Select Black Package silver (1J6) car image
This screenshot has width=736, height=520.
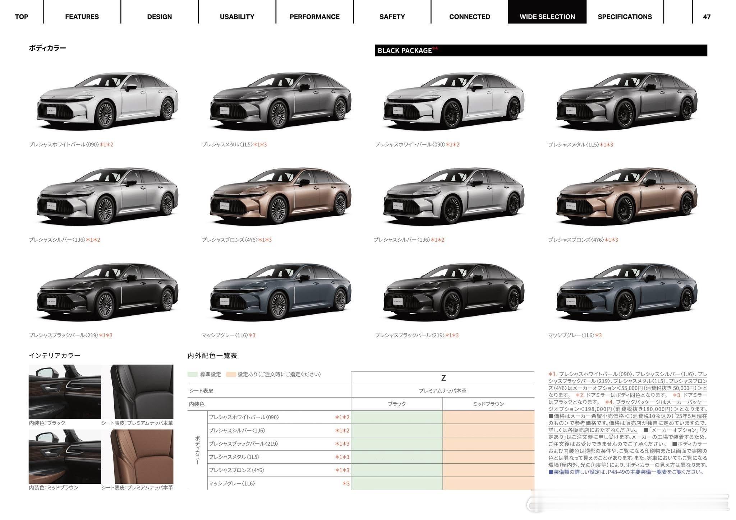click(x=454, y=196)
